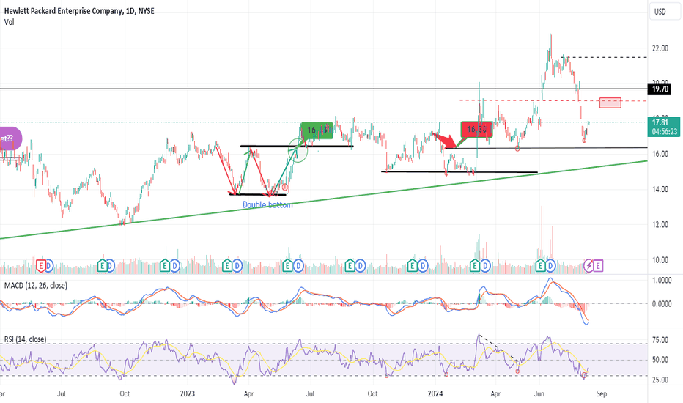
Task: Click the dividend D marker beside the red E
Action: pyautogui.click(x=49, y=265)
